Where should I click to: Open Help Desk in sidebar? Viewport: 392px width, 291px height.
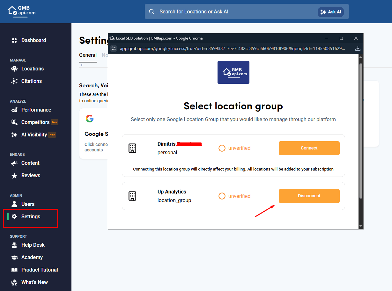pyautogui.click(x=33, y=245)
